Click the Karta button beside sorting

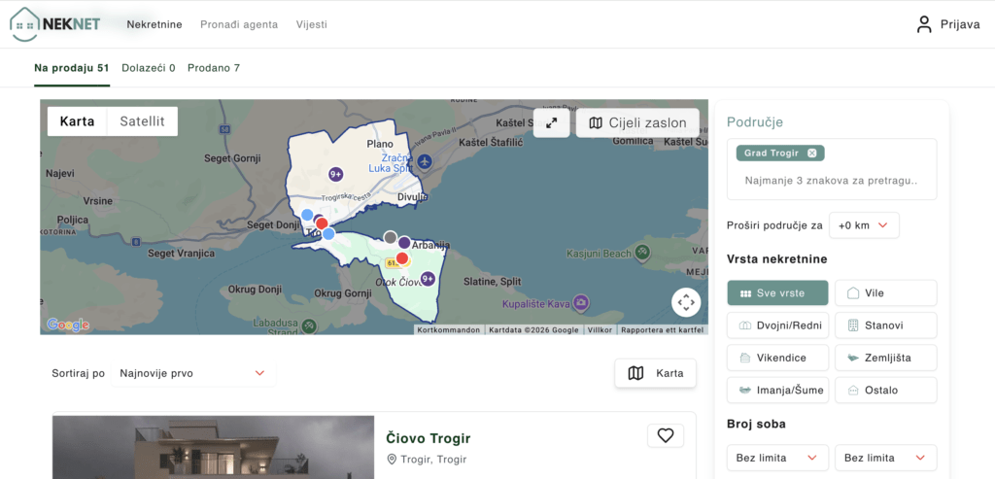pos(655,373)
